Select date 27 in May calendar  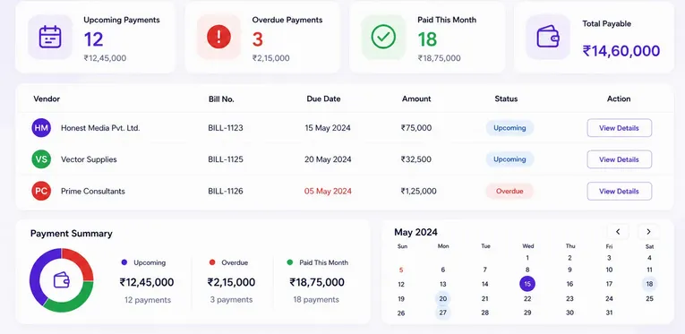[443, 313]
